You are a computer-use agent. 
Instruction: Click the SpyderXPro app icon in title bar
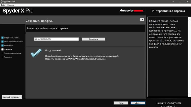[x=2, y=1]
